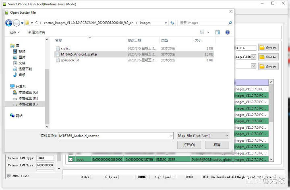Open 音乐 library in sidebar
This screenshot has height=190, width=290.
pyautogui.click(x=22, y=74)
